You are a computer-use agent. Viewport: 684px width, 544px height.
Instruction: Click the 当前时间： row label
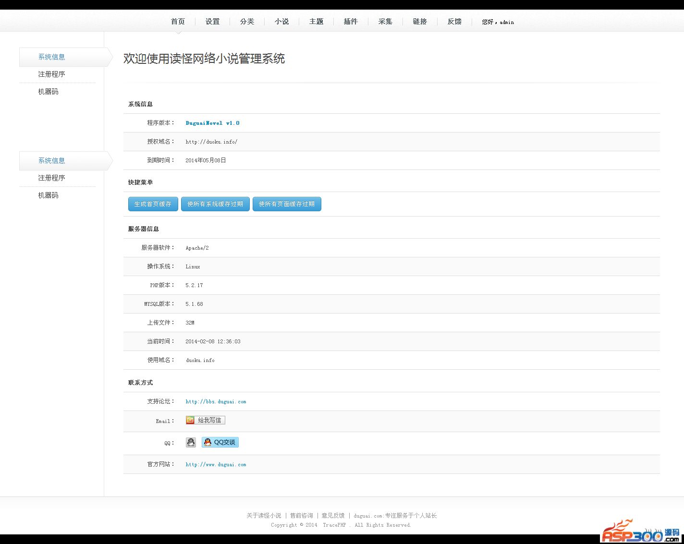[161, 341]
